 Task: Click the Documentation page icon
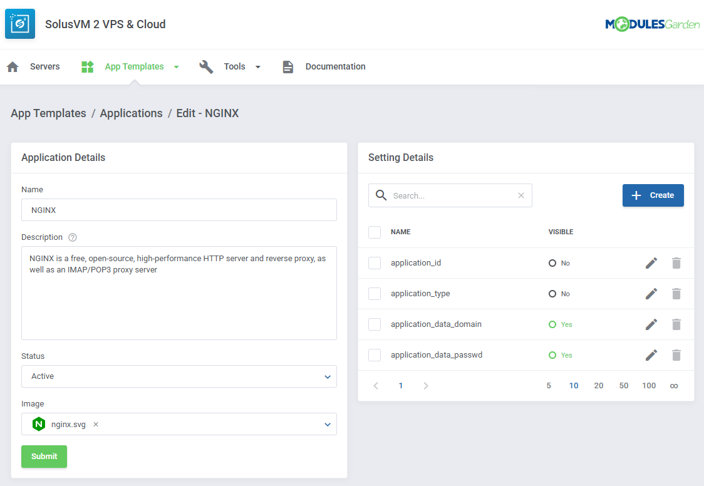[287, 67]
